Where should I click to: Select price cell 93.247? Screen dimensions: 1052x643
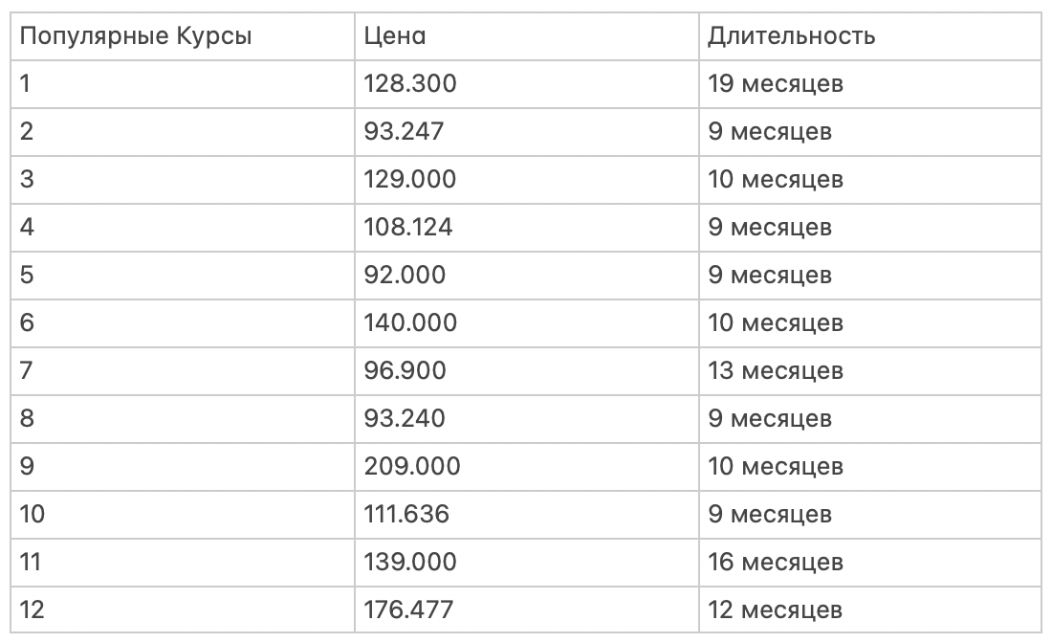click(404, 132)
